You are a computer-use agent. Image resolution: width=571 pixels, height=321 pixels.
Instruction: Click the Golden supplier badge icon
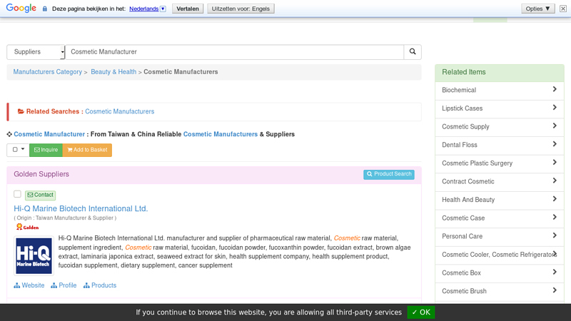tap(27, 227)
